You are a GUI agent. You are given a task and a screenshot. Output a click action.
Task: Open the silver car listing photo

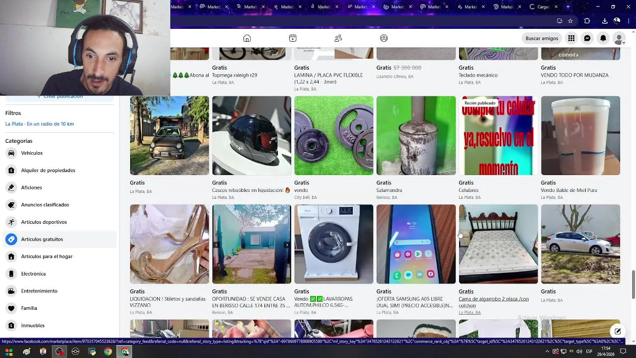pyautogui.click(x=580, y=244)
